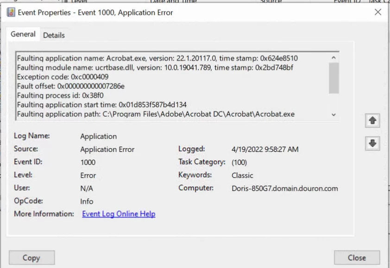Viewport: 390px width, 268px height.
Task: Click the Logged value '4/19/2022 9:58:27 AM'
Action: [265, 149]
